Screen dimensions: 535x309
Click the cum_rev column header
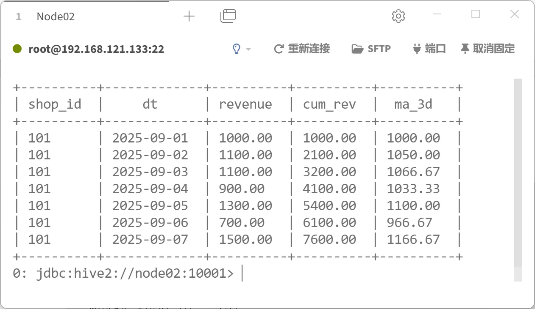[x=329, y=104]
